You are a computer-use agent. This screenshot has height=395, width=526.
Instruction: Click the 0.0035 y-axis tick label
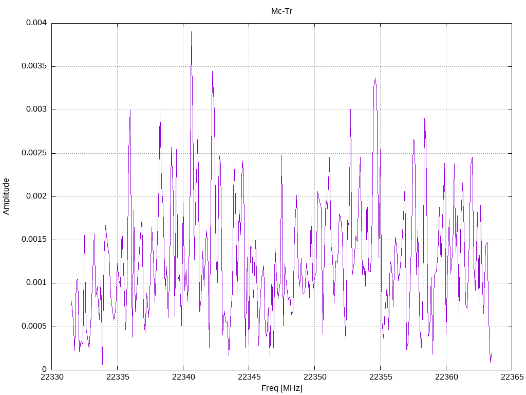[34, 66]
